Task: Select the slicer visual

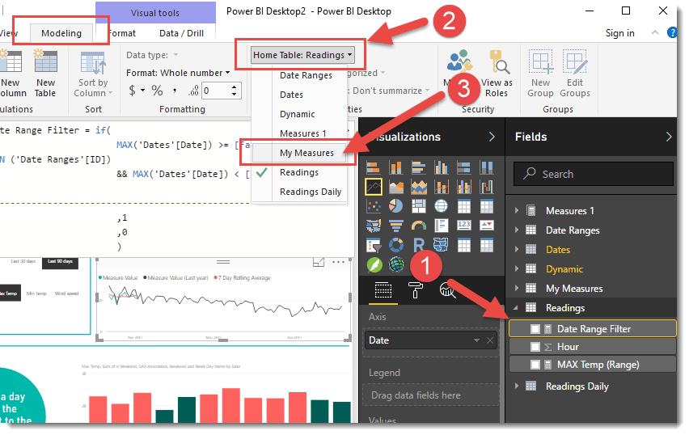Action: [374, 245]
